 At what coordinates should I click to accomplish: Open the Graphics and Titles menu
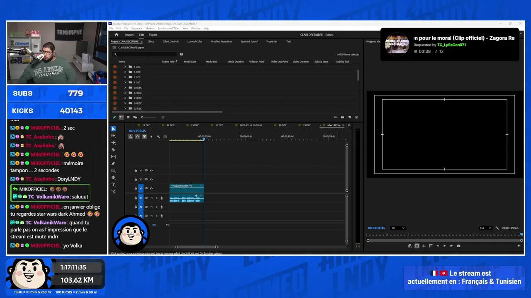[x=168, y=29]
